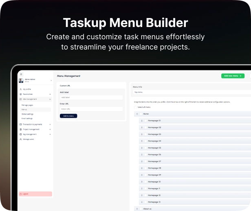Viewport: 251px width, 211px height.
Task: Click the Site management icon
Action: click(x=21, y=99)
